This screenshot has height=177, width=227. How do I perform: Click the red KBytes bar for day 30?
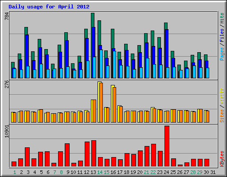click(207, 163)
